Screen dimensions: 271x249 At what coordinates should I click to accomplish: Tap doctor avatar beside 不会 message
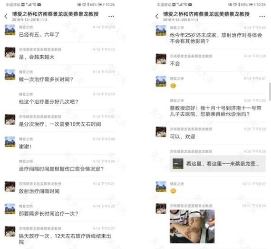[x=161, y=59]
